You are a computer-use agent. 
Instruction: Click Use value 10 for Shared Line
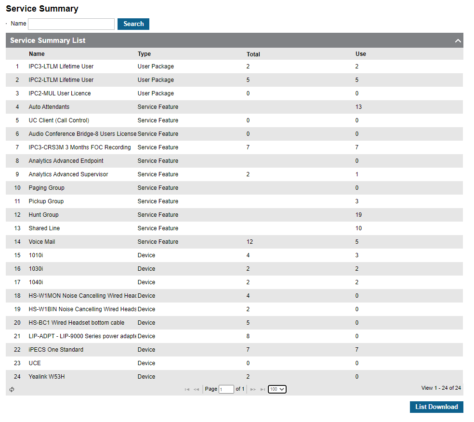point(358,228)
